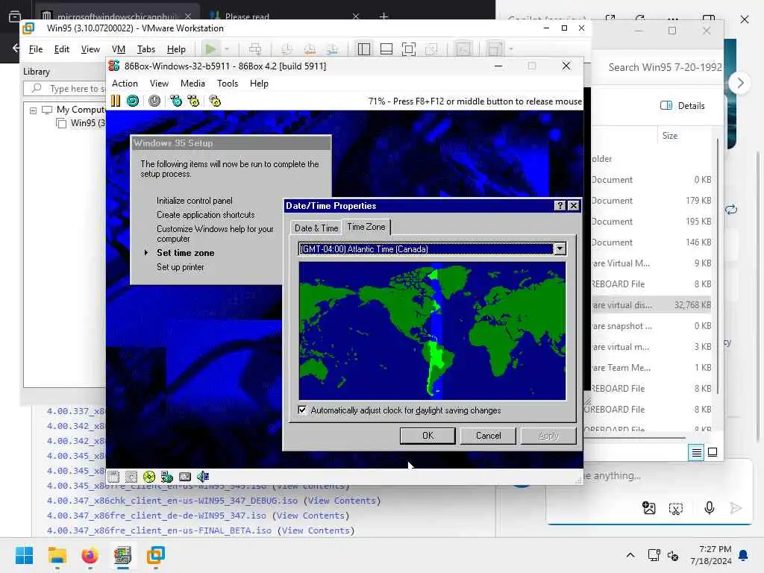Open Firefox from the taskbar
The height and width of the screenshot is (573, 764).
90,555
